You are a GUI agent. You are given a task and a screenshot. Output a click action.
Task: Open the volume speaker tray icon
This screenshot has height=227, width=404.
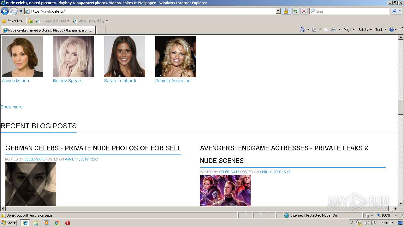366,223
